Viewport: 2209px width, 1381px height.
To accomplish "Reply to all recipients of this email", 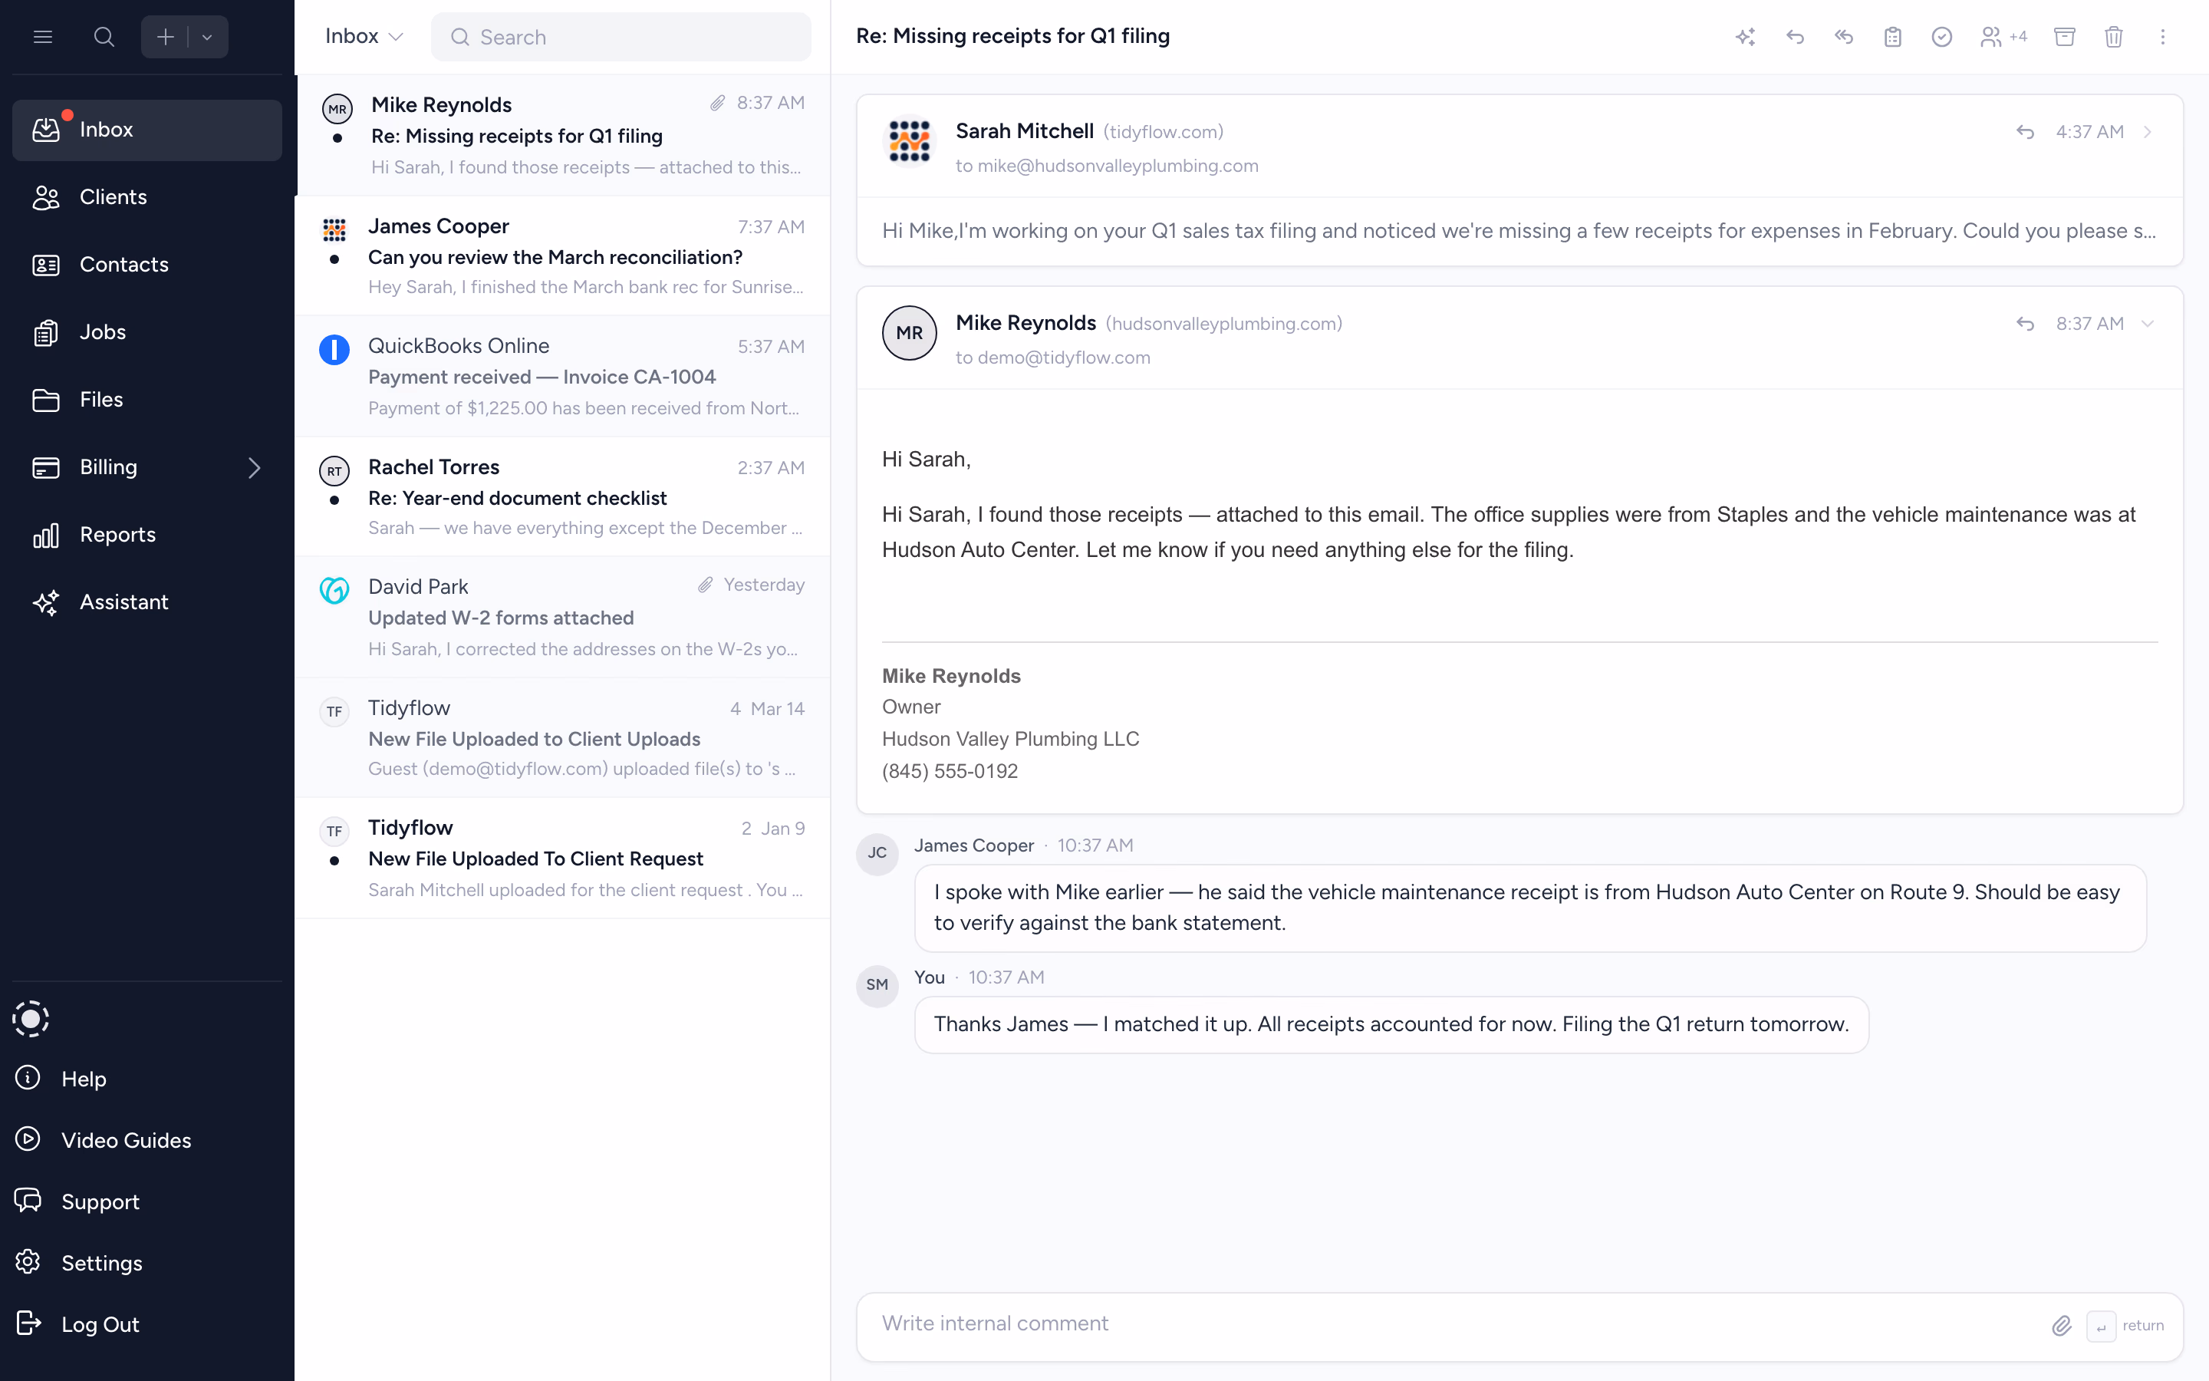I will [1844, 37].
